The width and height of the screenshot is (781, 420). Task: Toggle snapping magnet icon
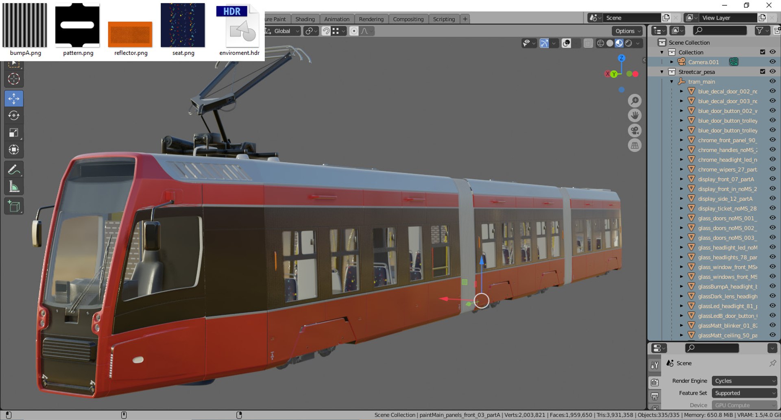coord(326,31)
